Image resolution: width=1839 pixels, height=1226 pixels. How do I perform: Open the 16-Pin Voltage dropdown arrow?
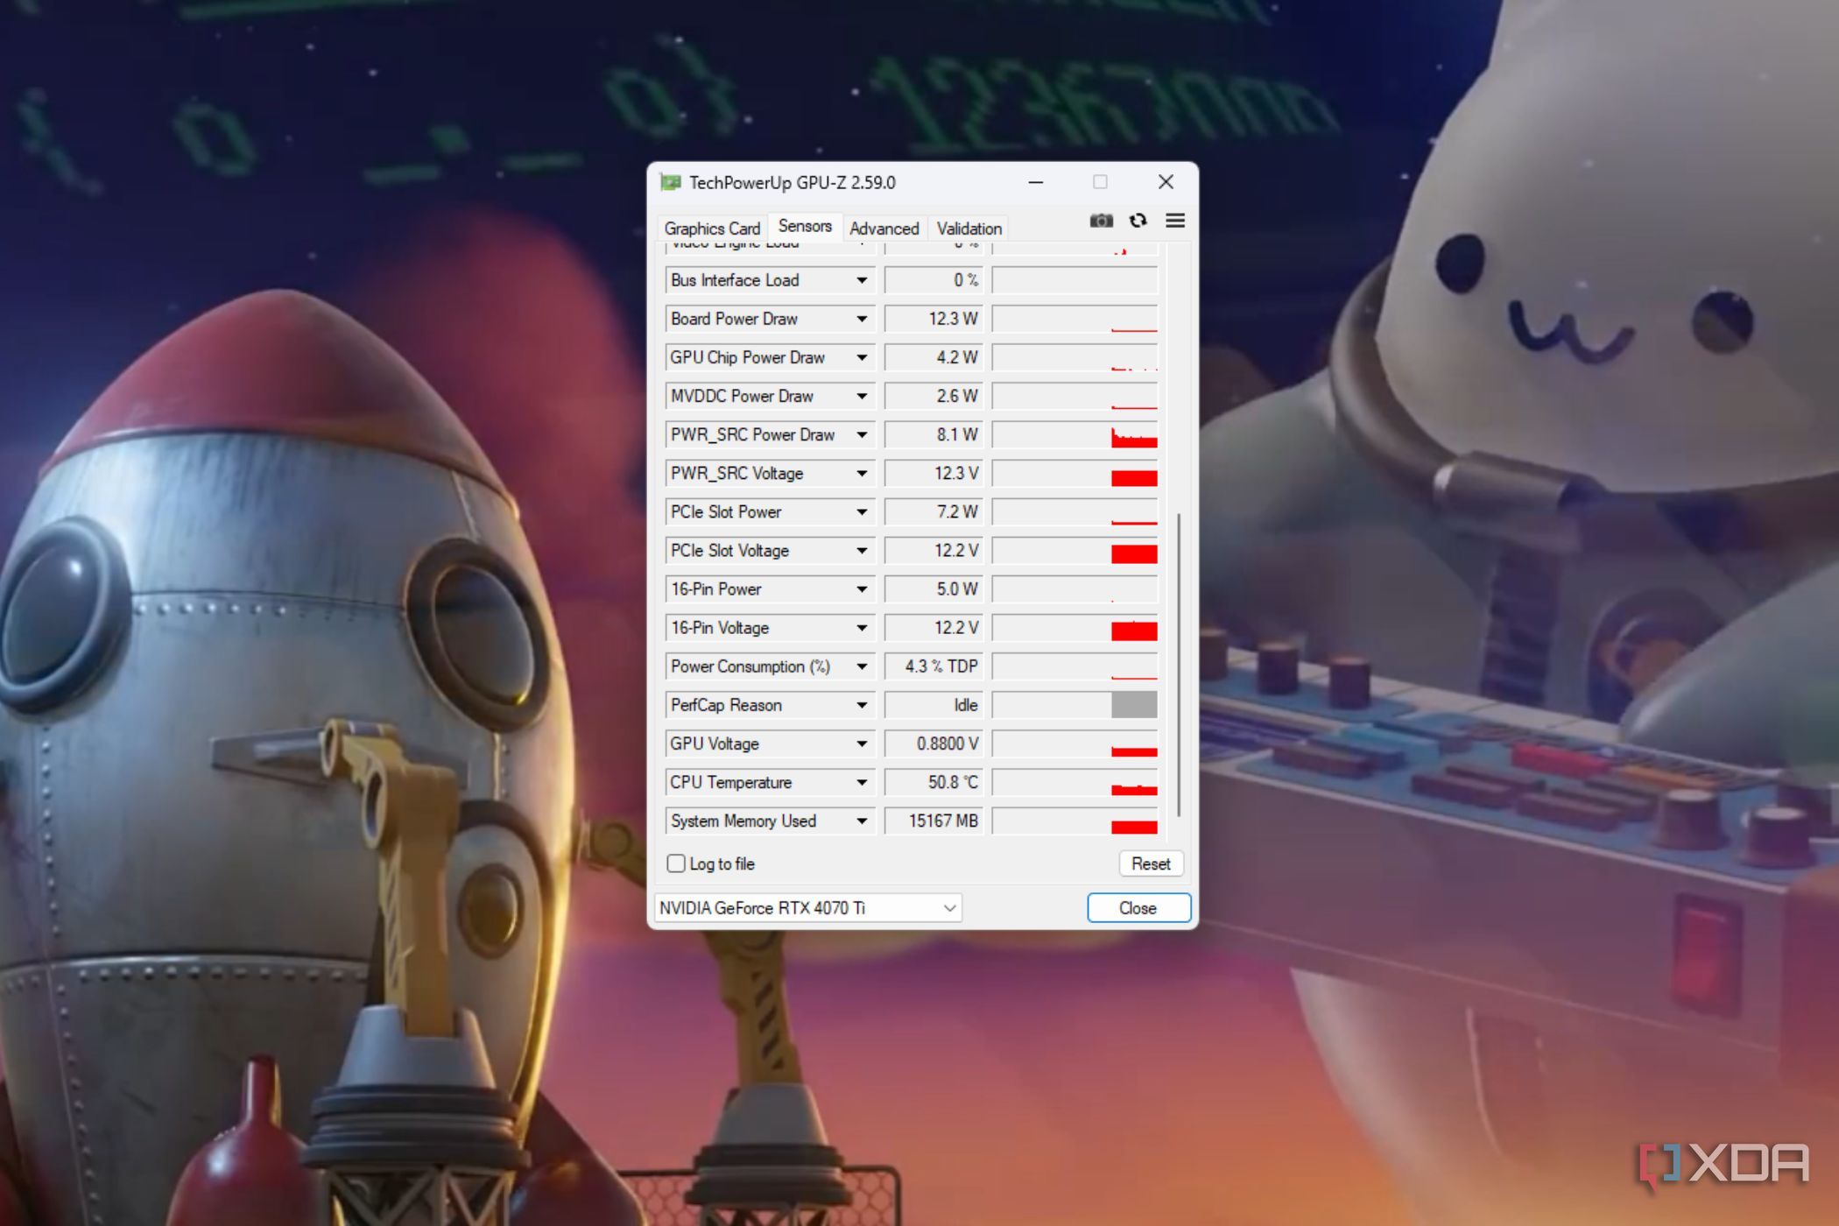pos(862,628)
